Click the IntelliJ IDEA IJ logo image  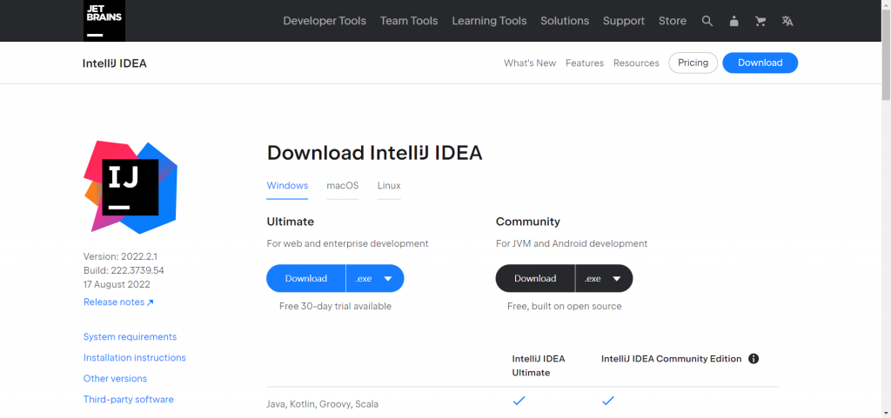131,187
